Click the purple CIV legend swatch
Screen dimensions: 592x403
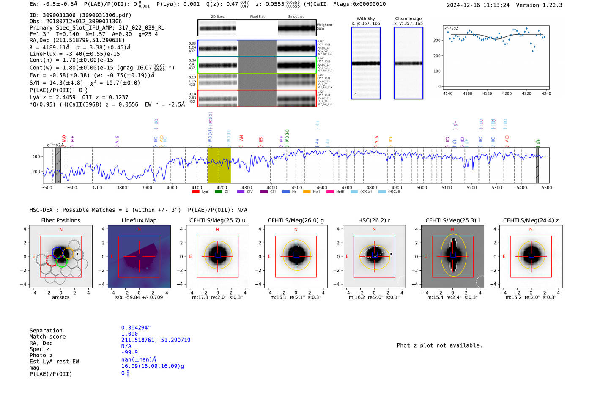(x=241, y=192)
